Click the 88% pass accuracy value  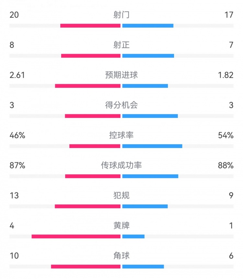tap(226, 165)
